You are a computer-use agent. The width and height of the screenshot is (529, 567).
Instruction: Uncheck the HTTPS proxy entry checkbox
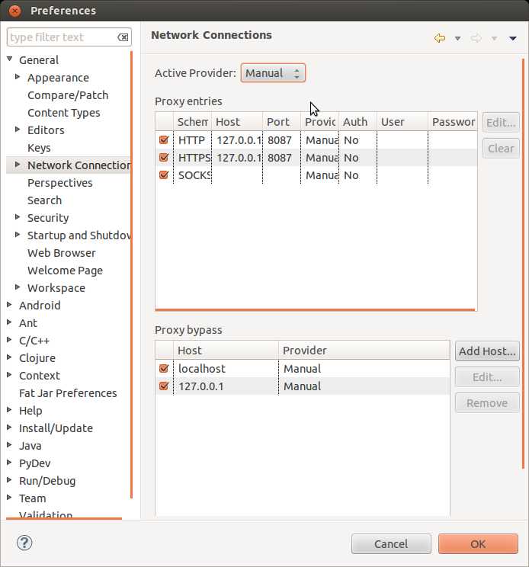(x=164, y=157)
